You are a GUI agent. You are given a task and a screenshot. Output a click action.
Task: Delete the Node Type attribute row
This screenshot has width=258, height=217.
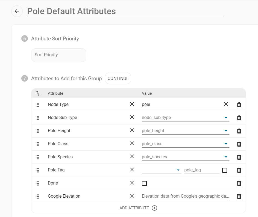coord(239,105)
